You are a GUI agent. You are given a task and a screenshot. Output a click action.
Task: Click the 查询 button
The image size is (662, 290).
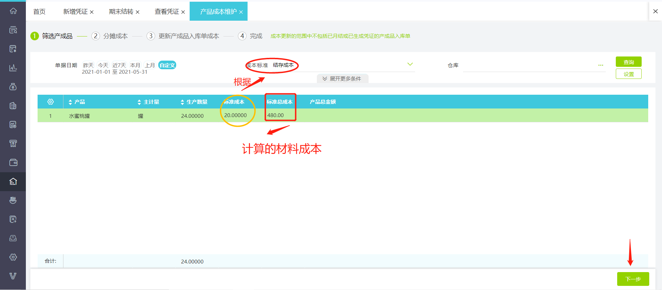pyautogui.click(x=629, y=62)
